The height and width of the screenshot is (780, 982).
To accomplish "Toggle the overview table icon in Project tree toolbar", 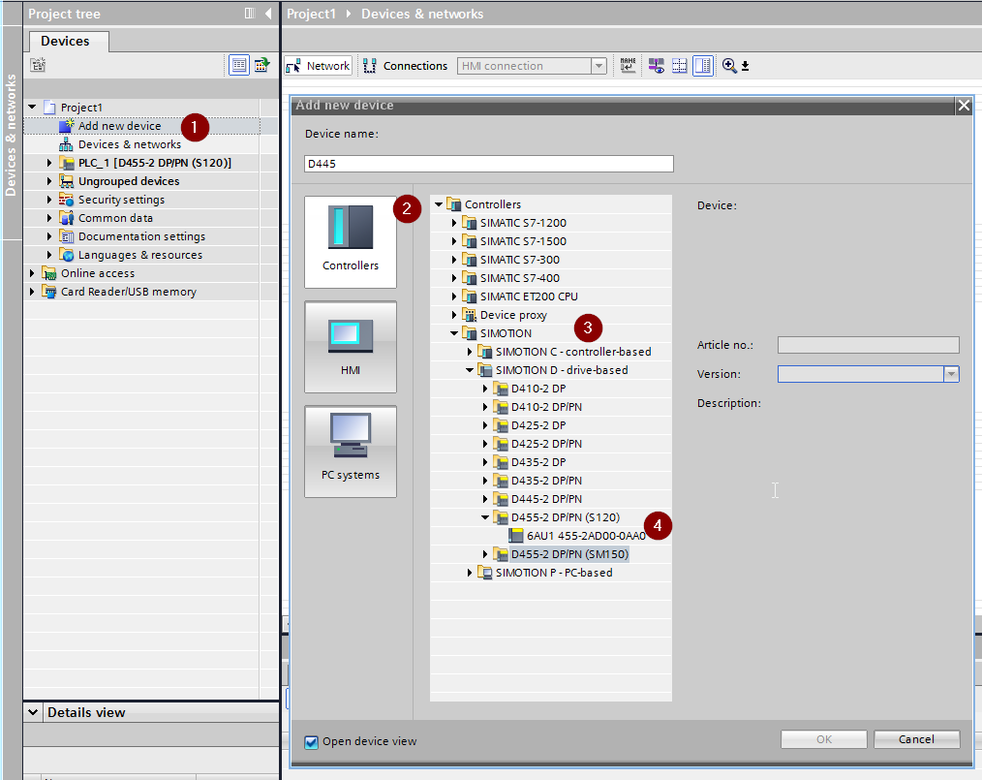I will 238,65.
